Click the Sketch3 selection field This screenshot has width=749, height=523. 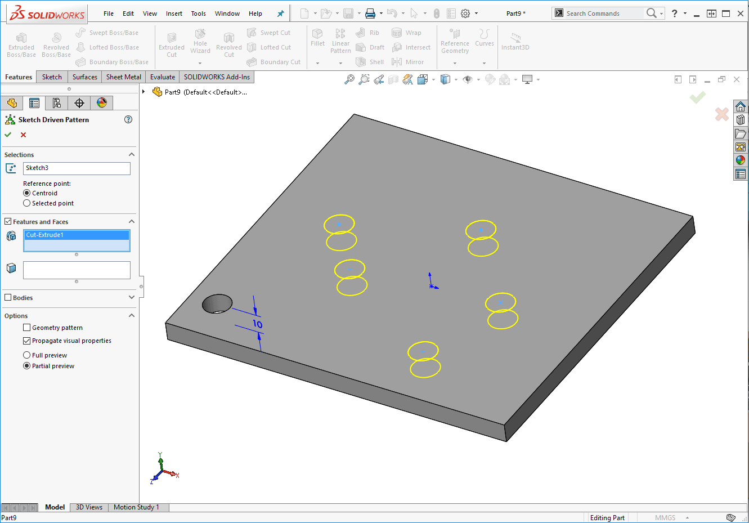point(77,168)
